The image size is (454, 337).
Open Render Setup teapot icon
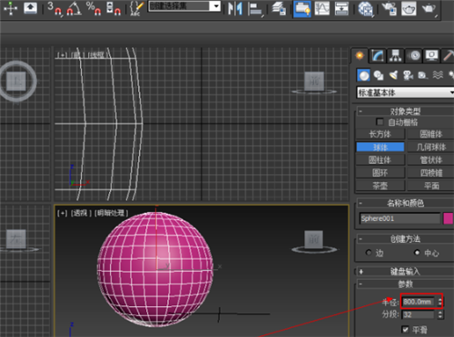pyautogui.click(x=389, y=8)
